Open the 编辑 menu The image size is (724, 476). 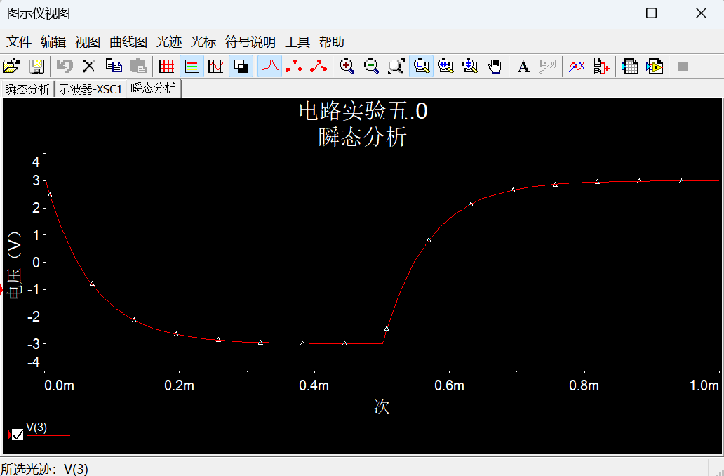pyautogui.click(x=53, y=42)
